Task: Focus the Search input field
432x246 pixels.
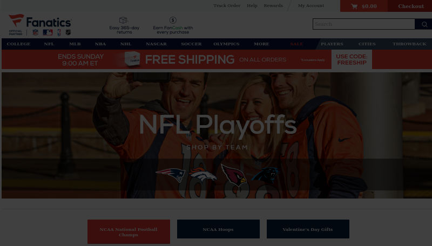Action: [x=363, y=24]
